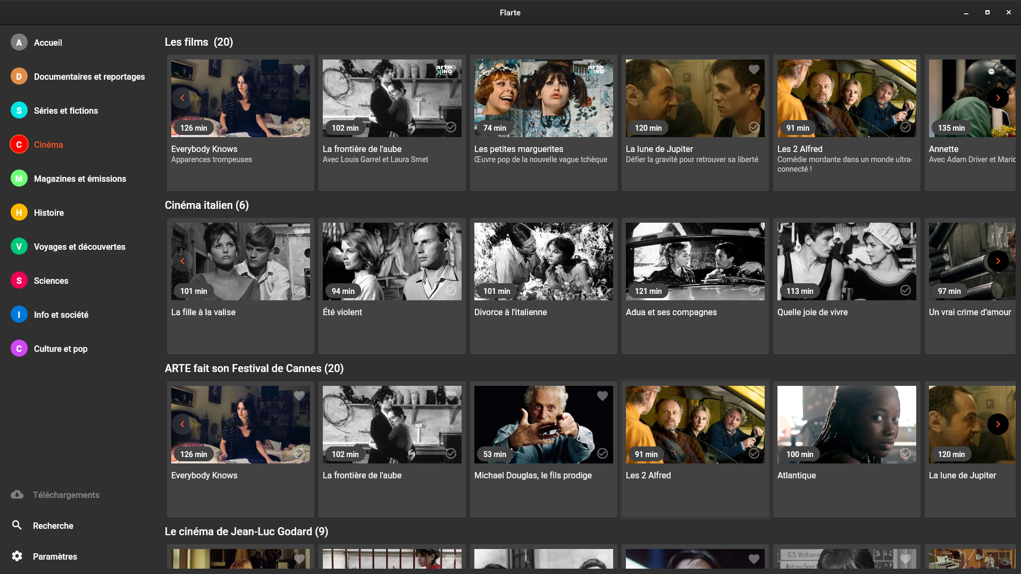
Task: Click the "53 min" badge on Michael Douglas
Action: (x=495, y=454)
